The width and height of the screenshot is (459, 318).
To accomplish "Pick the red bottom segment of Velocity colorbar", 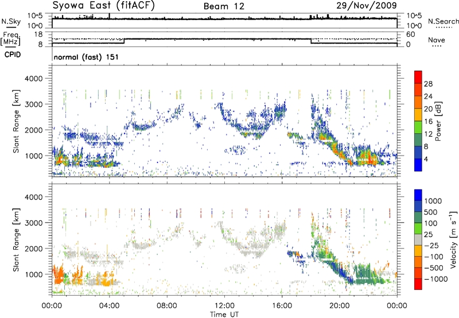I will [x=418, y=284].
